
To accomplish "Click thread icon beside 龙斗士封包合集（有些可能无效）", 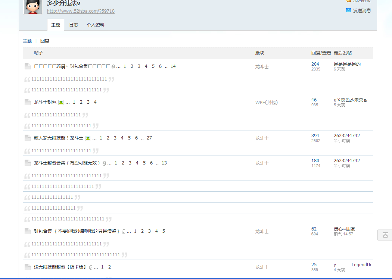I will click(x=28, y=163).
